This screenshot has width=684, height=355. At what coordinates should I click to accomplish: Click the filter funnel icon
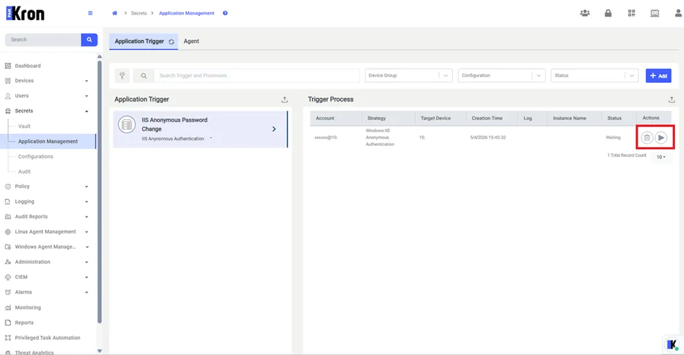pyautogui.click(x=122, y=76)
